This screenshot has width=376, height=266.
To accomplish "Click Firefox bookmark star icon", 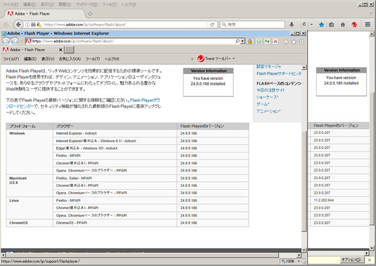I will point(321,25).
